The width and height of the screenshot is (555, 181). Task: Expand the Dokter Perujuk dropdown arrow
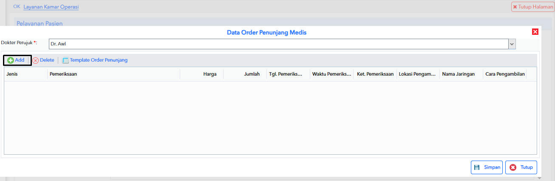[512, 44]
